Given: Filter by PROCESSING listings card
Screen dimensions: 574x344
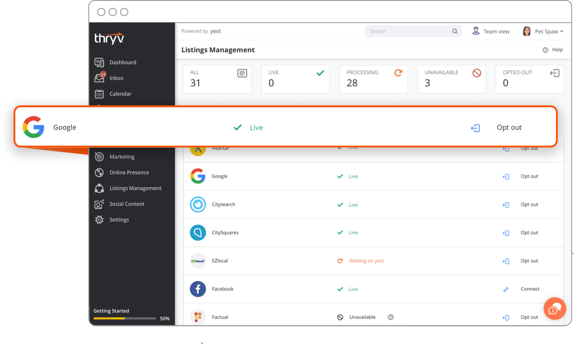Looking at the screenshot, I should [374, 79].
